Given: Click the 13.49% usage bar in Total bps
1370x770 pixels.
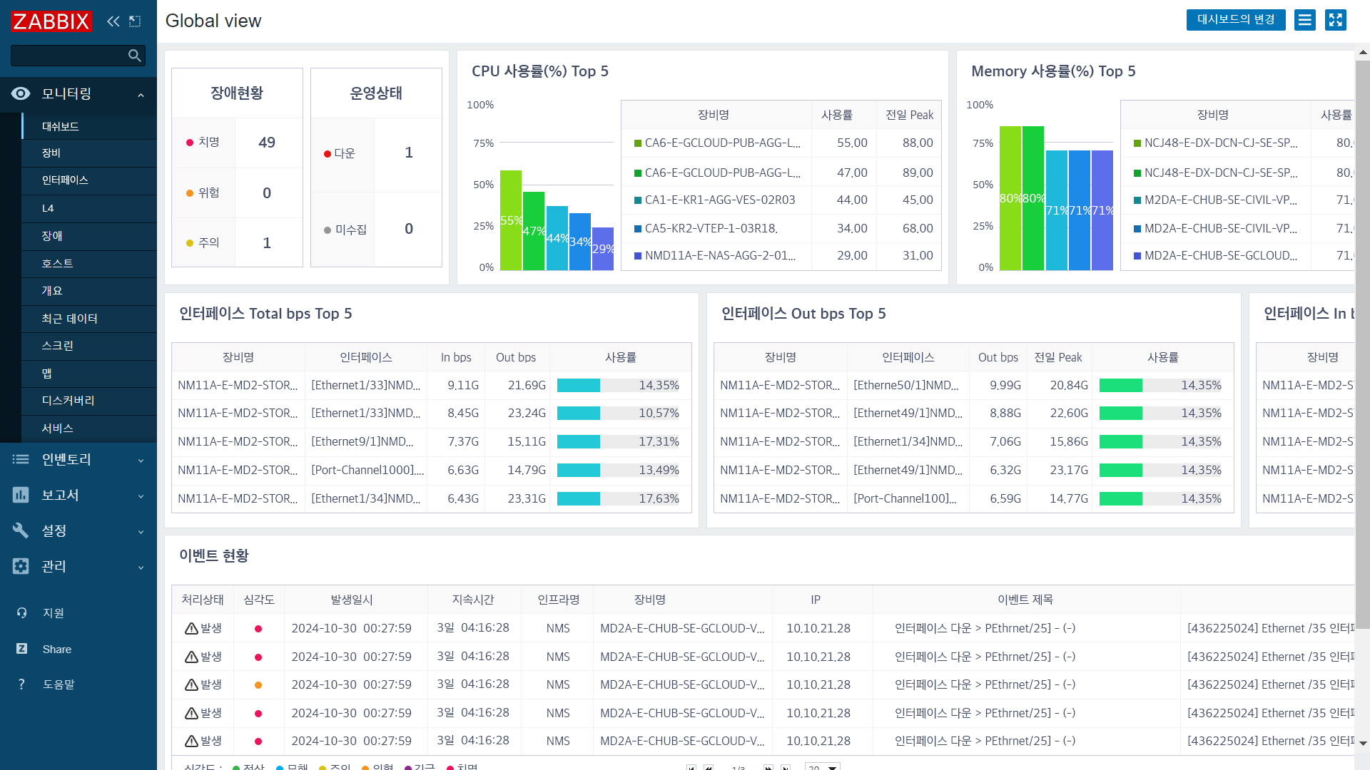Looking at the screenshot, I should click(619, 470).
